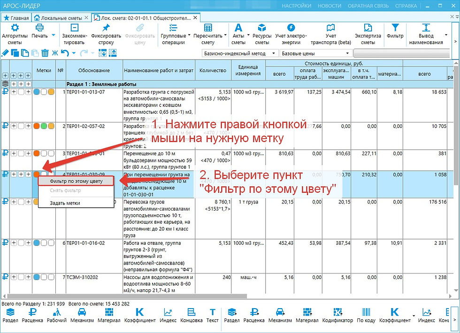
Task: Click the Обоснование column header
Action: pos(94,70)
